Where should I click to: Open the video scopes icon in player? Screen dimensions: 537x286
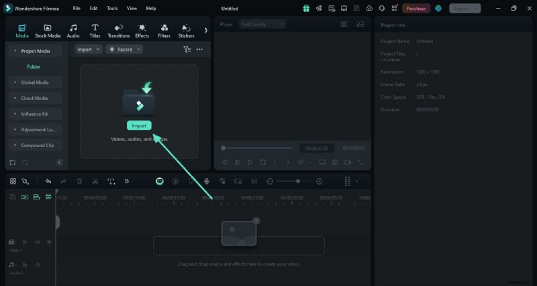[360, 24]
